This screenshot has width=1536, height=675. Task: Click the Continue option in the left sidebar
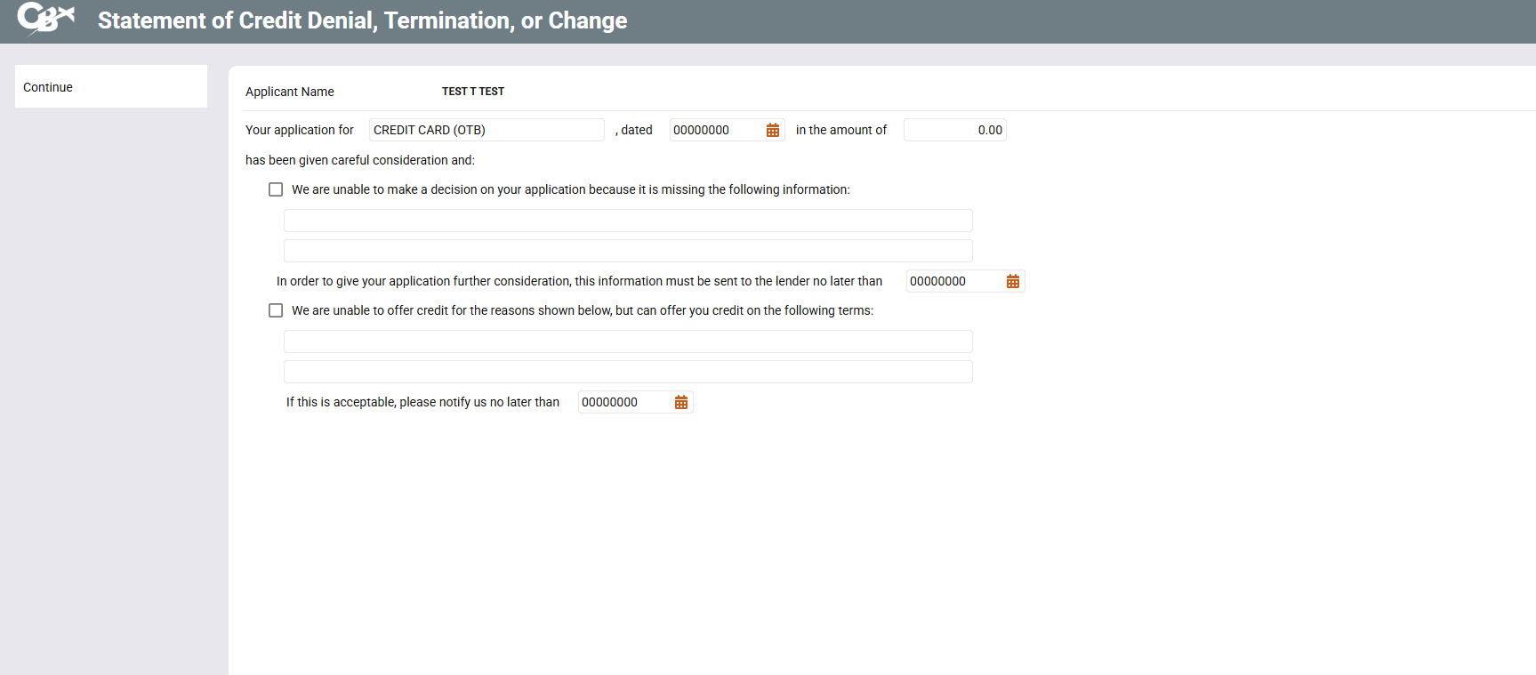pos(48,87)
